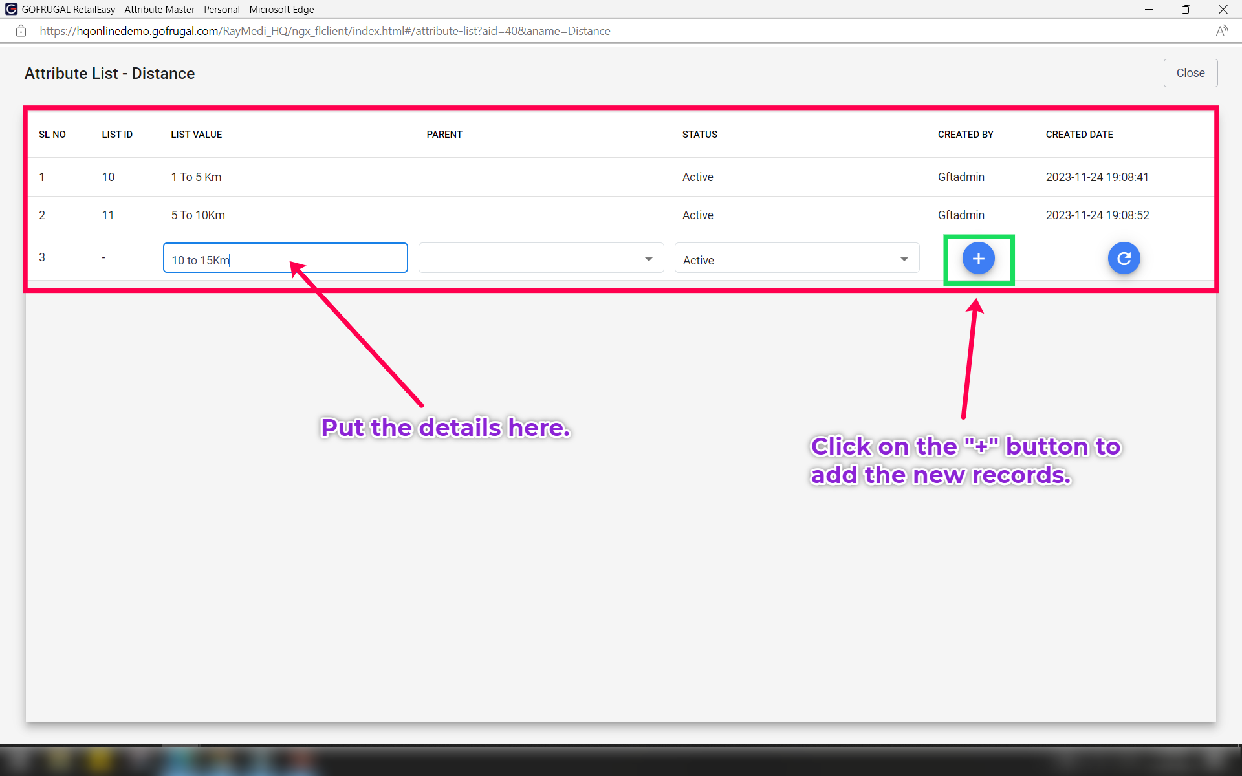Open the Parent dropdown in row 3
Image resolution: width=1242 pixels, height=776 pixels.
pyautogui.click(x=541, y=259)
